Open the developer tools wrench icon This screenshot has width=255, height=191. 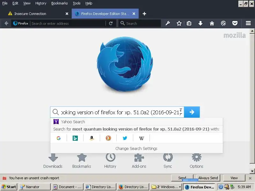click(168, 23)
